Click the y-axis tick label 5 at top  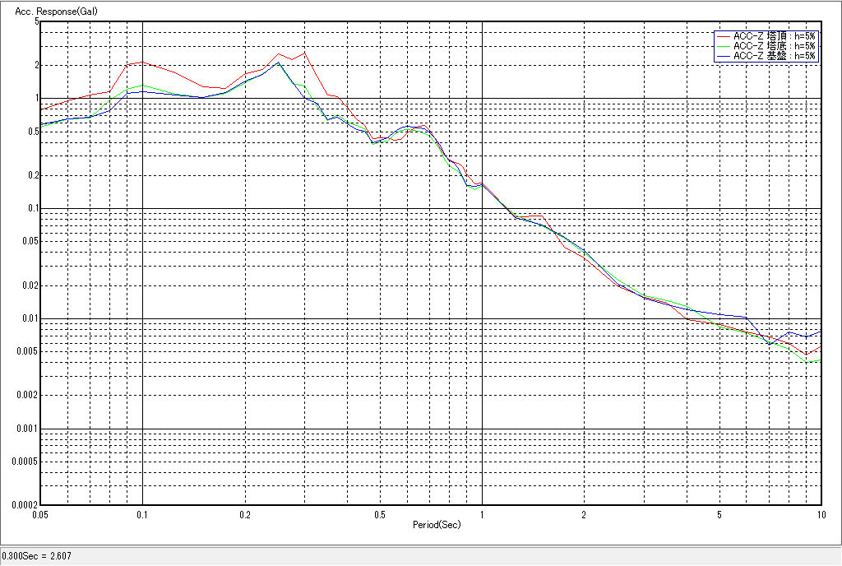pos(36,21)
